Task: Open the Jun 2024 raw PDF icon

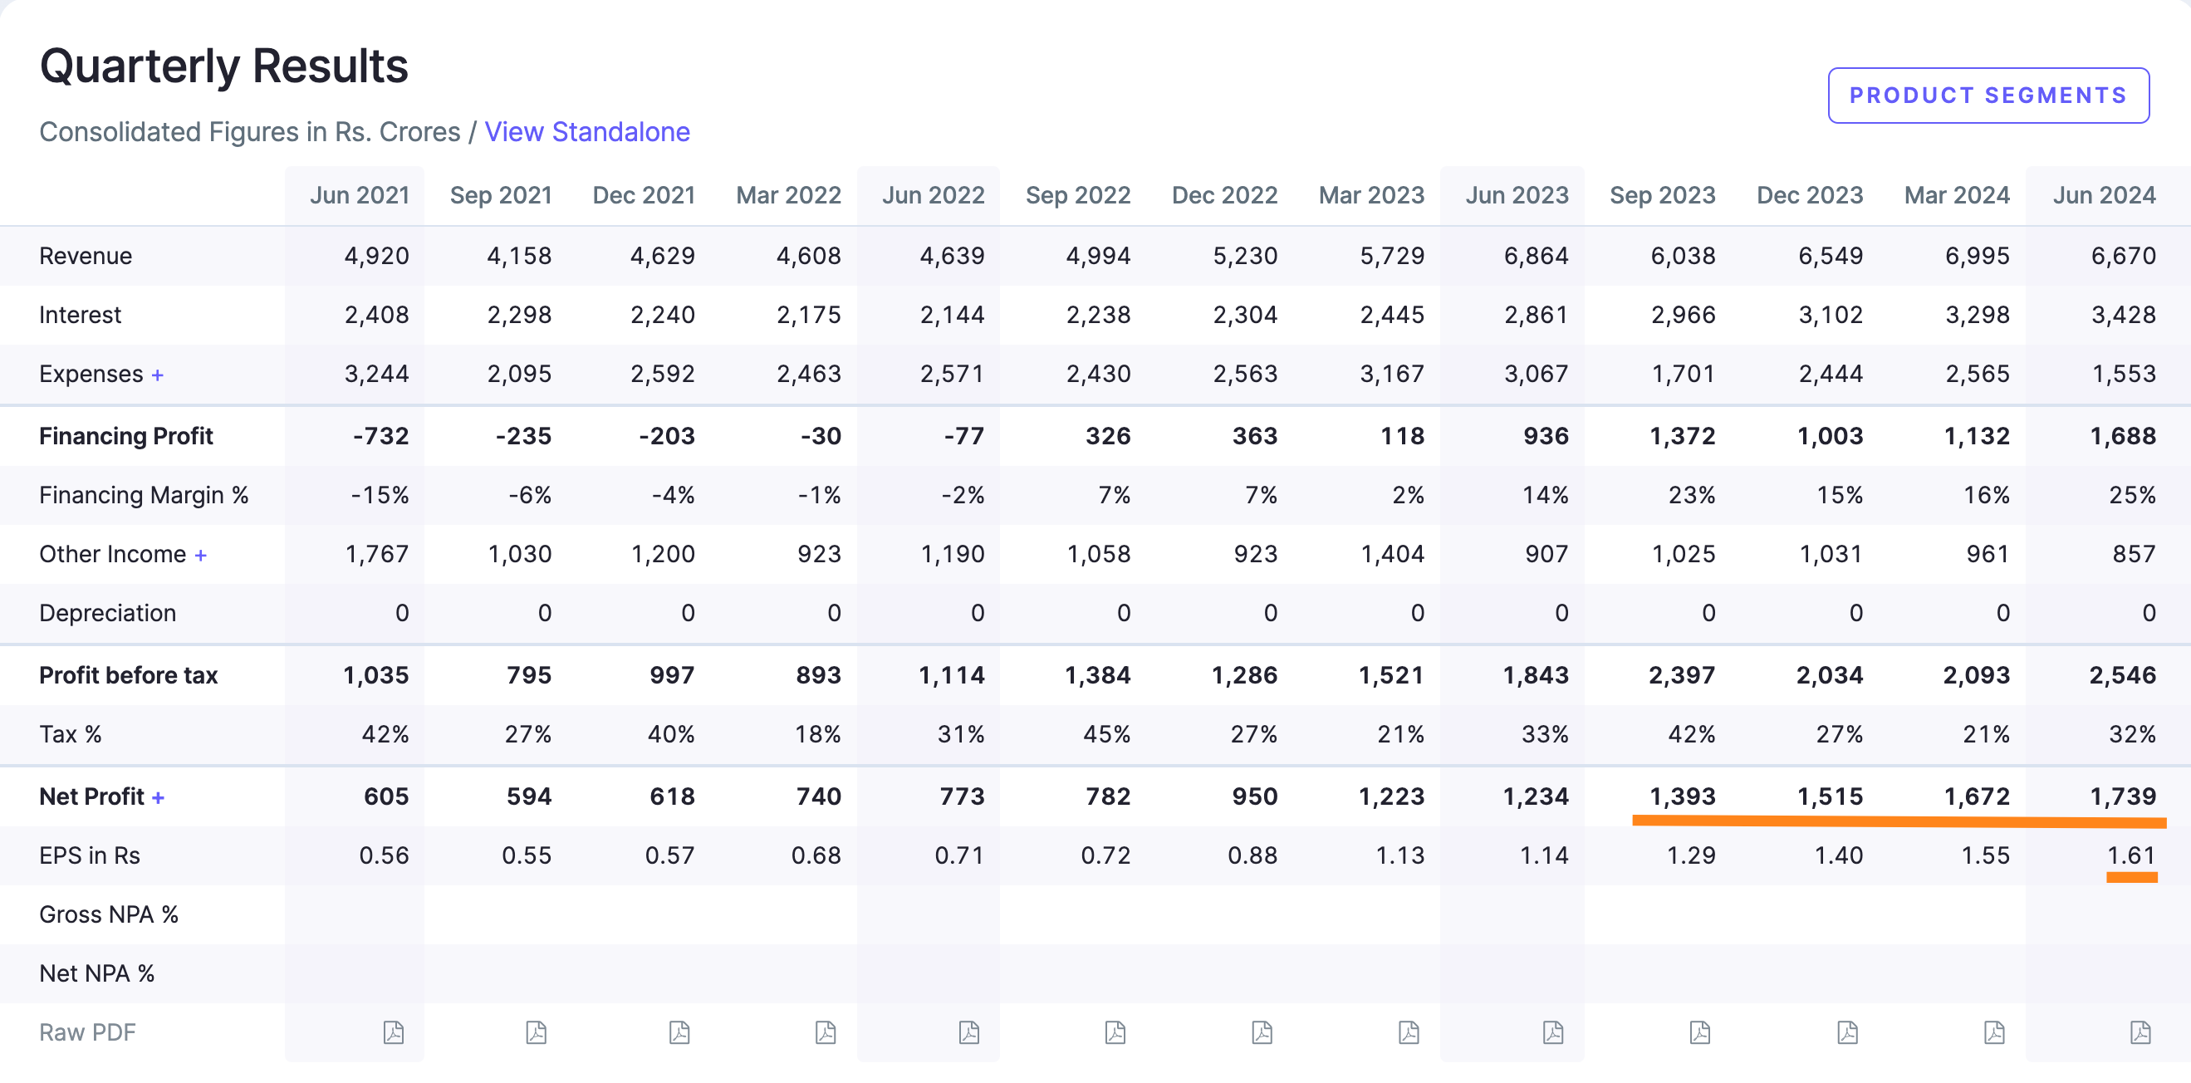Action: tap(2141, 1032)
